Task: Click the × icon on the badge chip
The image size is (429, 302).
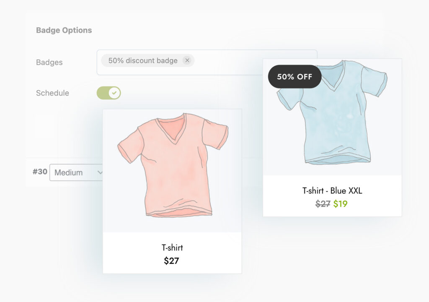Action: (x=187, y=60)
